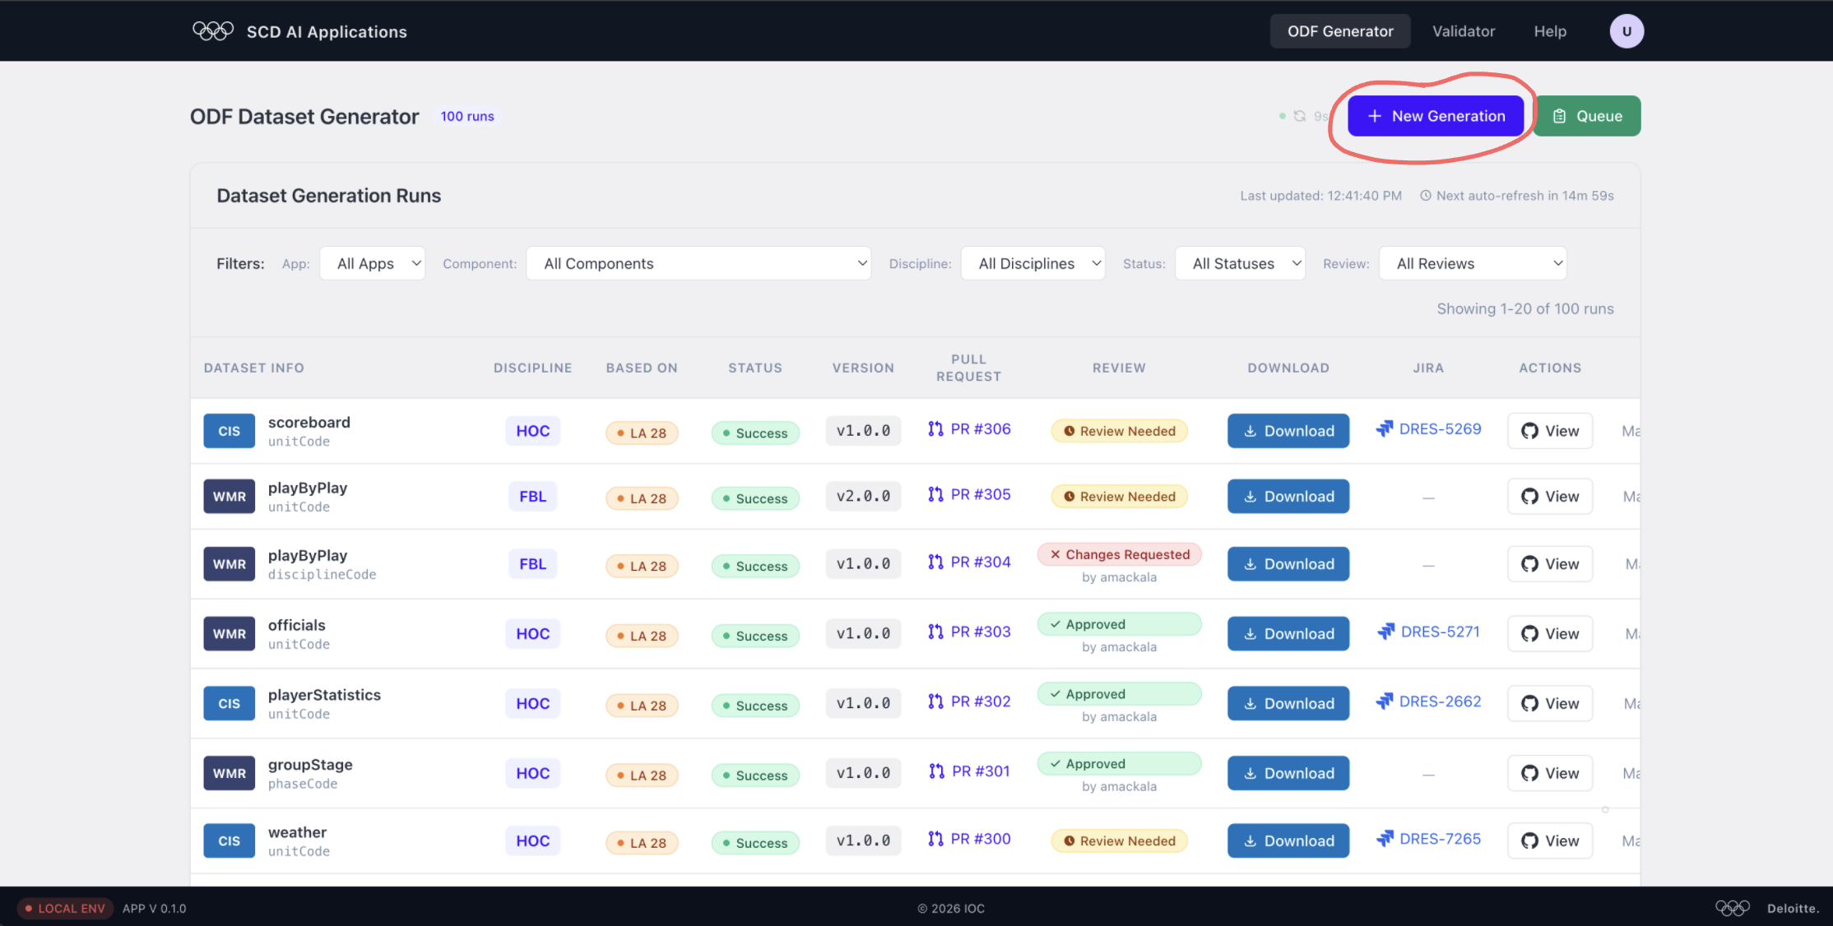Click the 100 runs badge
This screenshot has width=1833, height=926.
point(467,116)
